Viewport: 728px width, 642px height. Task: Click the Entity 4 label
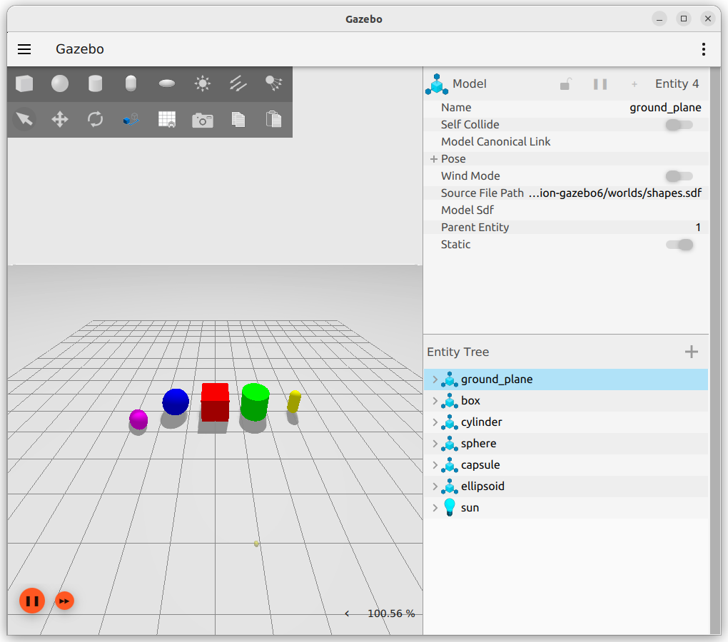tap(677, 84)
